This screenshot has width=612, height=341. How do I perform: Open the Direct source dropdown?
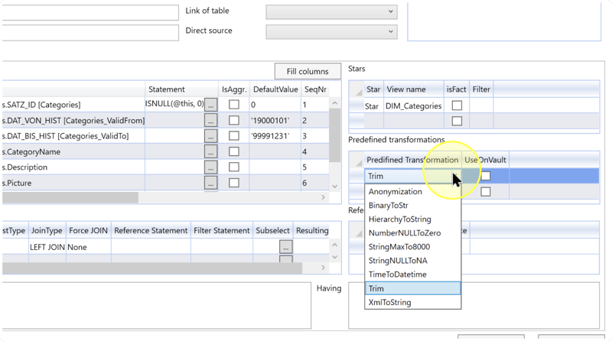[331, 31]
